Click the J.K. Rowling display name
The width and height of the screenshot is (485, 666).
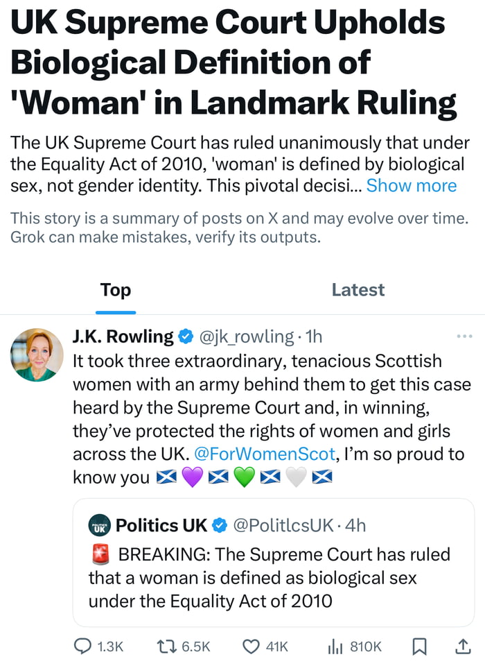click(123, 337)
